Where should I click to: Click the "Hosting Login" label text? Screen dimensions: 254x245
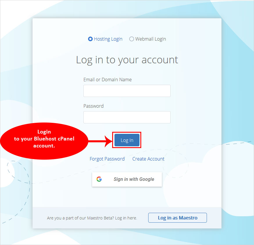(108, 39)
